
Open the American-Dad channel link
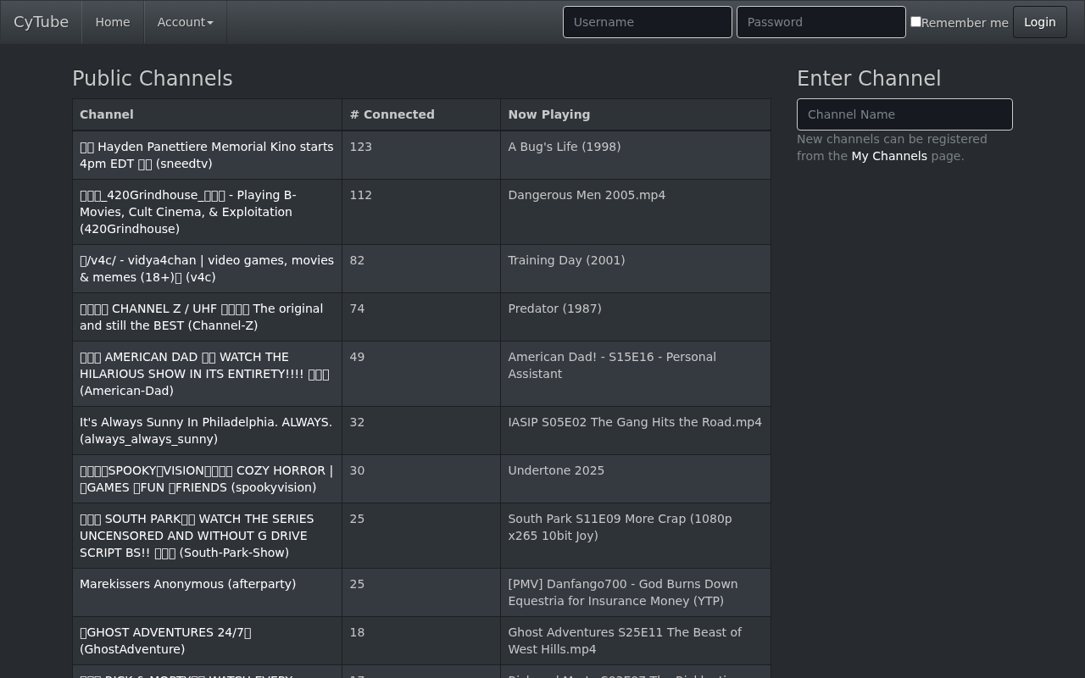(204, 374)
